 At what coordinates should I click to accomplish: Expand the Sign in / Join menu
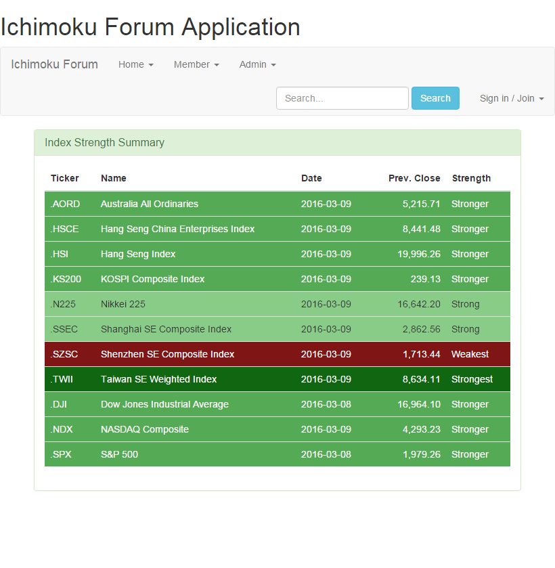(x=512, y=98)
